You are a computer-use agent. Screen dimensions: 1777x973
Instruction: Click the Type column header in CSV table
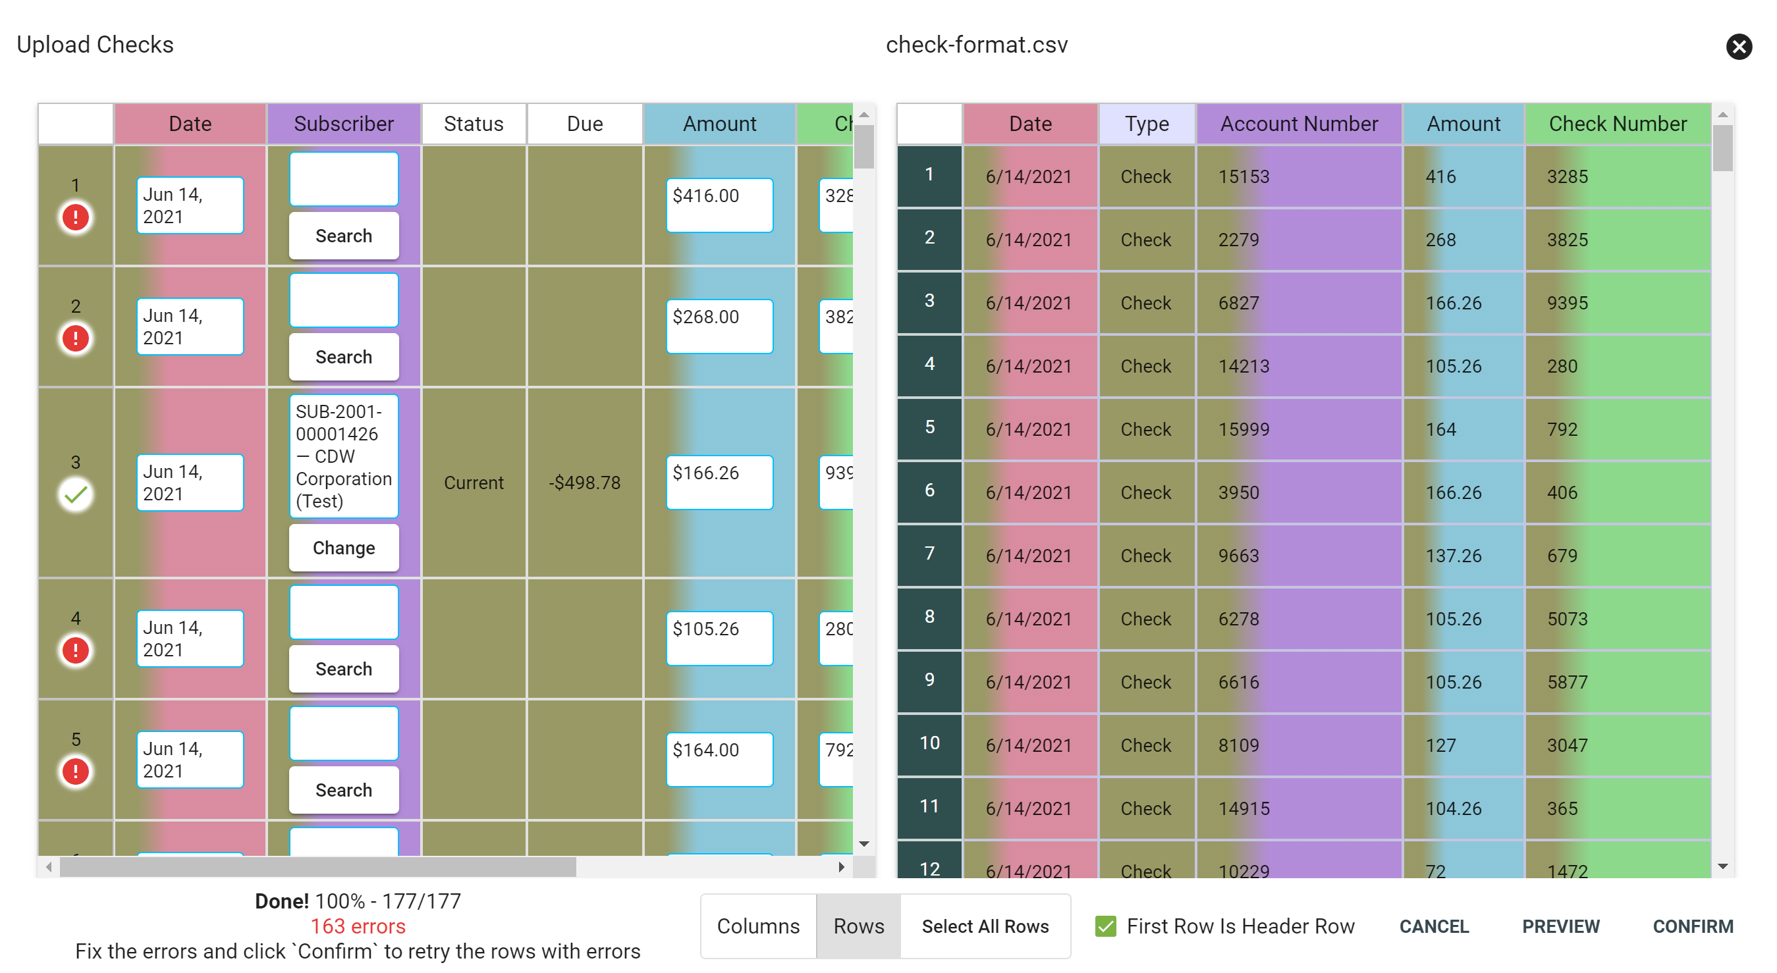pyautogui.click(x=1147, y=124)
